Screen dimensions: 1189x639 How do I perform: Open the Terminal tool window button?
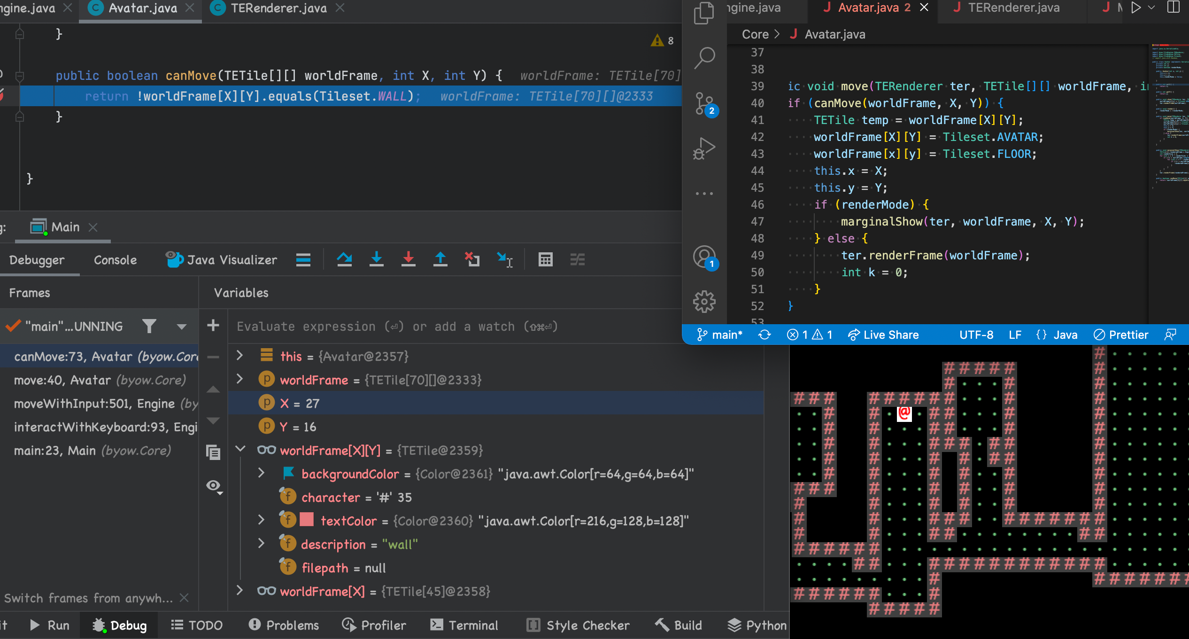click(x=464, y=625)
